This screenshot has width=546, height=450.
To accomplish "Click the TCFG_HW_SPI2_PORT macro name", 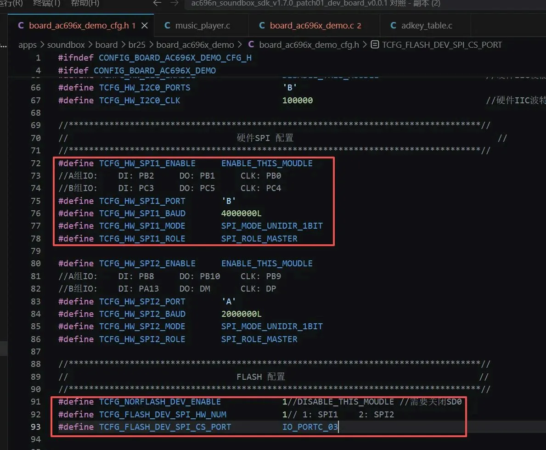I will pyautogui.click(x=142, y=302).
